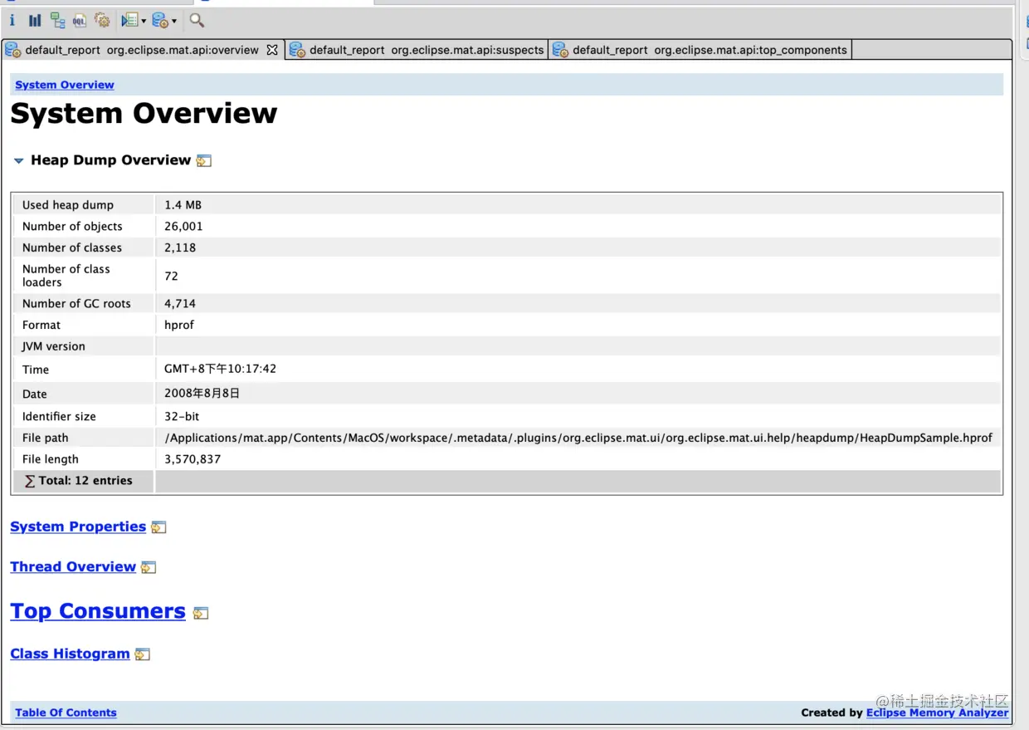
Task: Click the Run Expert System Test icon
Action: 129,21
